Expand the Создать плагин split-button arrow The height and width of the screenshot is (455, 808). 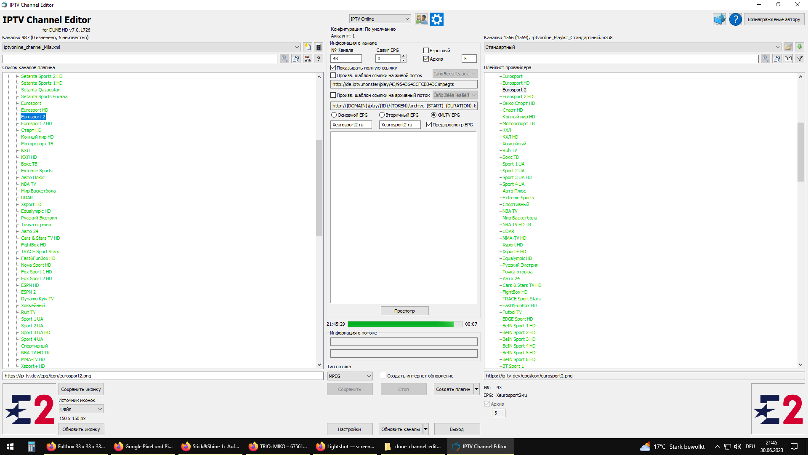[476, 389]
